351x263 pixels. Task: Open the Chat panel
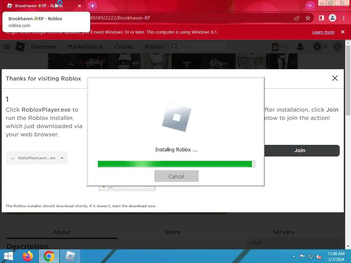(x=293, y=243)
